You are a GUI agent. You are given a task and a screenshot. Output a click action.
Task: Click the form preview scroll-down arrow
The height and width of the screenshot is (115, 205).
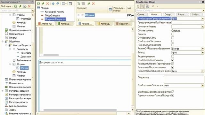[x=133, y=110]
